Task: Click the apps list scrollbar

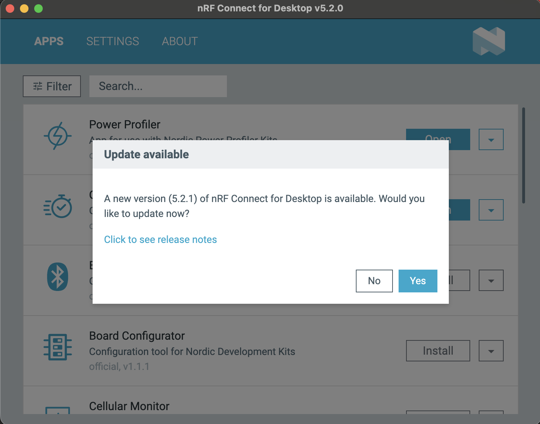Action: click(524, 155)
